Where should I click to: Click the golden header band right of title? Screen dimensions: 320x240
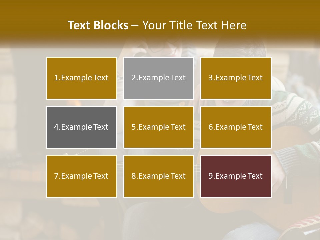pos(287,23)
